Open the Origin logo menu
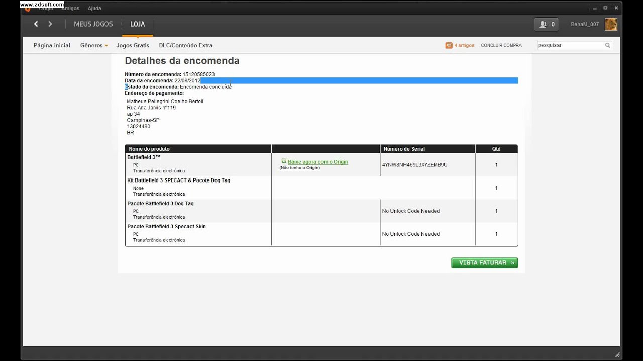Image resolution: width=643 pixels, height=361 pixels. click(x=28, y=8)
